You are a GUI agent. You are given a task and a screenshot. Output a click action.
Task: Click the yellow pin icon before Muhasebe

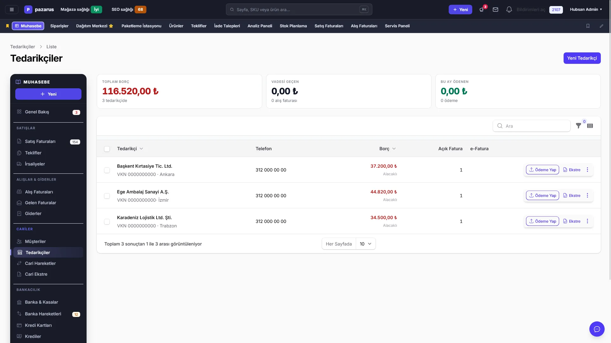pos(7,26)
